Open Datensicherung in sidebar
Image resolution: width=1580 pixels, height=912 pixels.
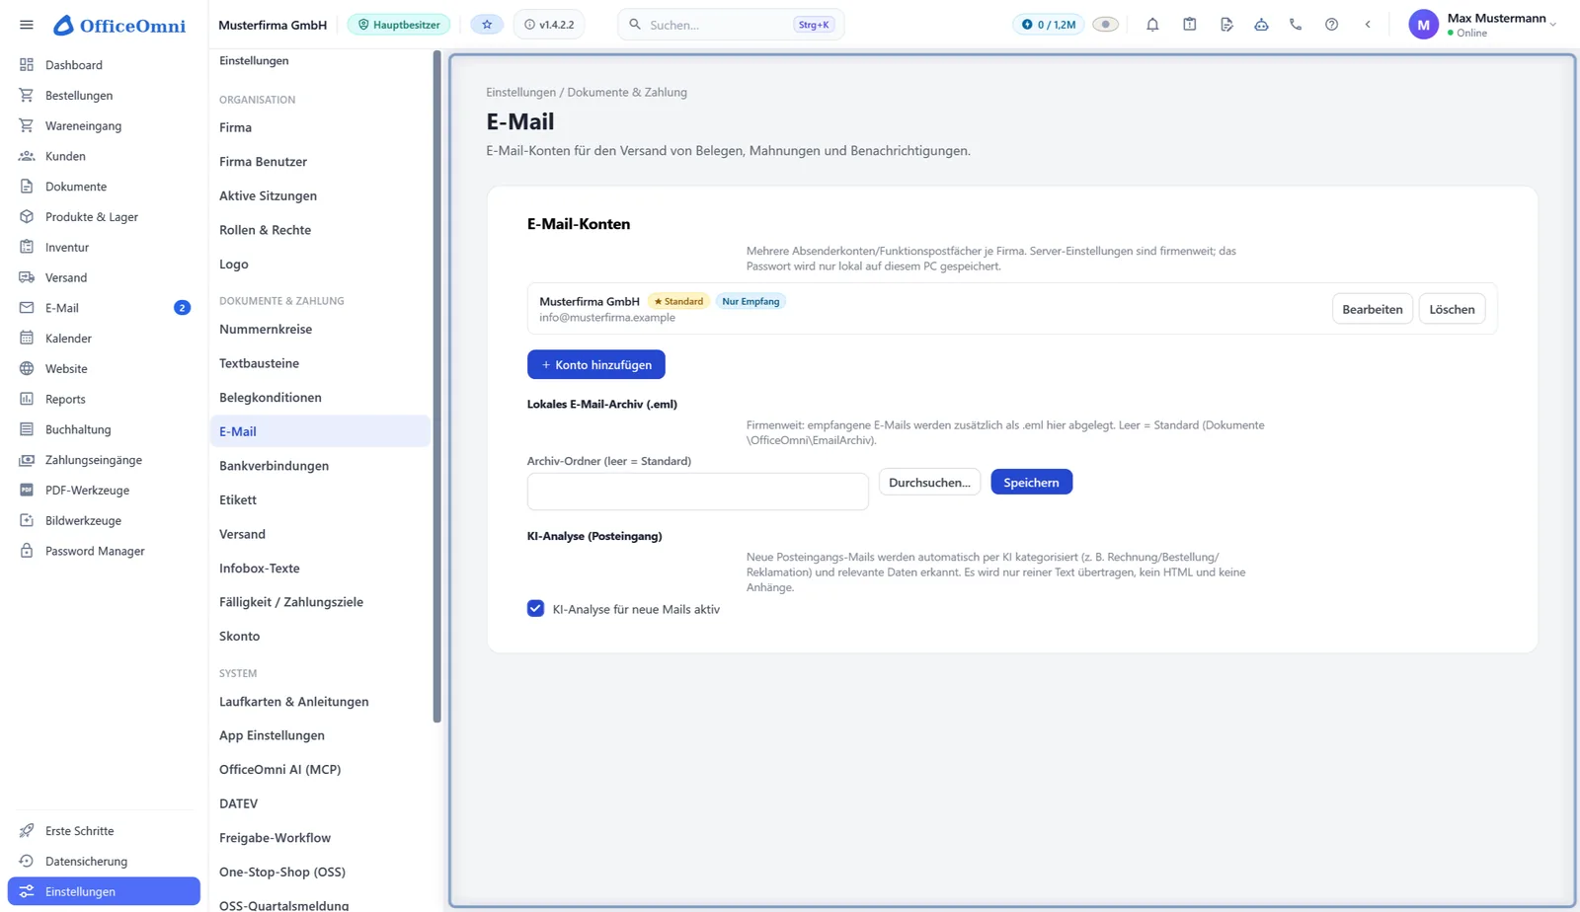click(x=104, y=861)
